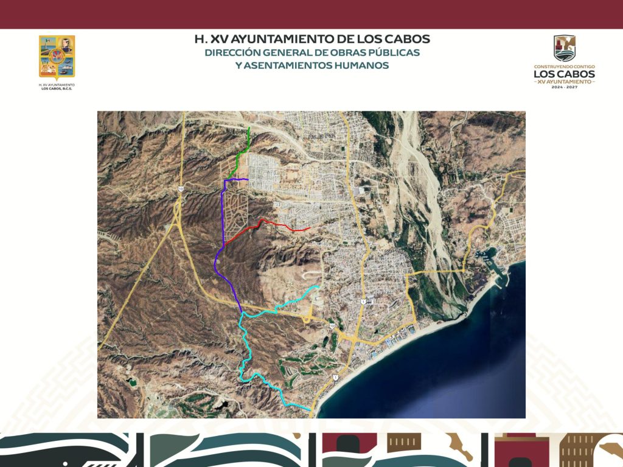Click the Highway 1 shield in town center
Image resolution: width=623 pixels, height=467 pixels.
point(363,302)
